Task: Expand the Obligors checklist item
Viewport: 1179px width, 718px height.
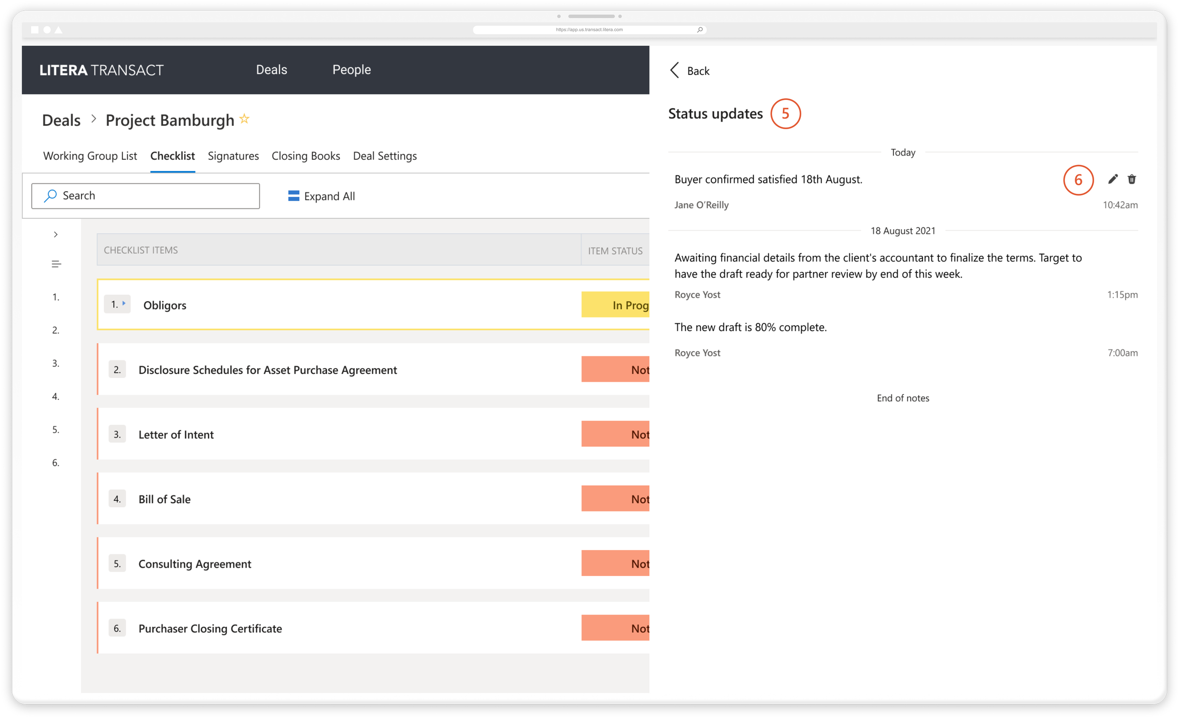Action: (124, 303)
